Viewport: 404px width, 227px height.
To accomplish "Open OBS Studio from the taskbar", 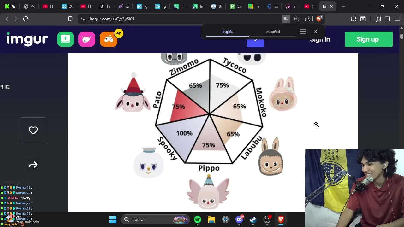I will click(267, 219).
